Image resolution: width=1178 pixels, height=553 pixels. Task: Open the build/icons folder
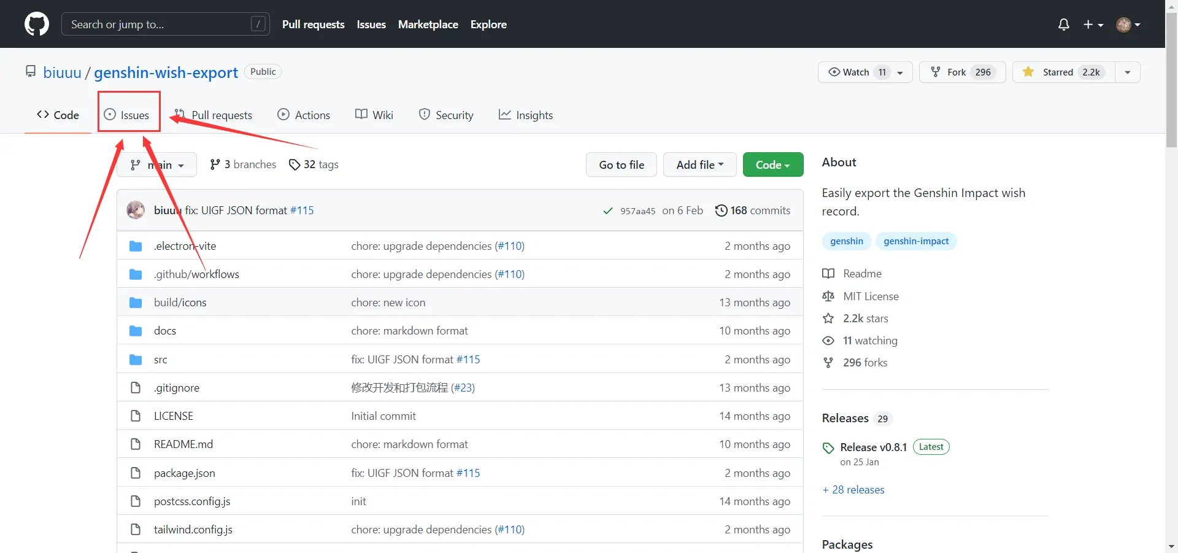(x=180, y=302)
